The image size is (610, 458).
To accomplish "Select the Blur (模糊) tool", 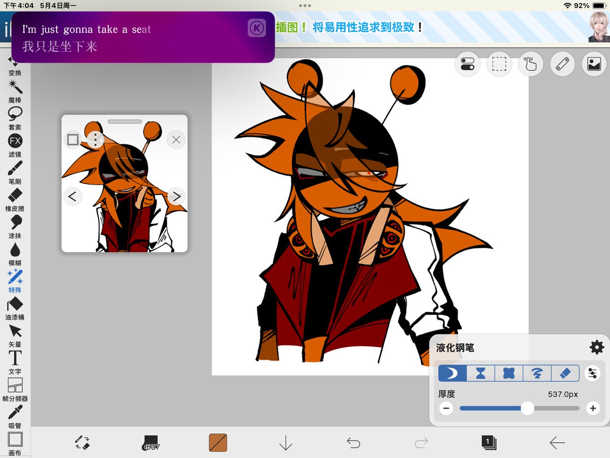I will click(x=15, y=253).
